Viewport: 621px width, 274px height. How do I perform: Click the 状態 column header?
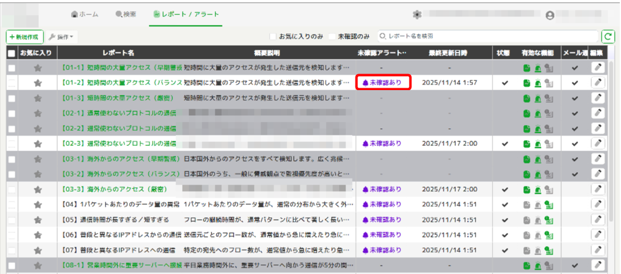click(504, 53)
